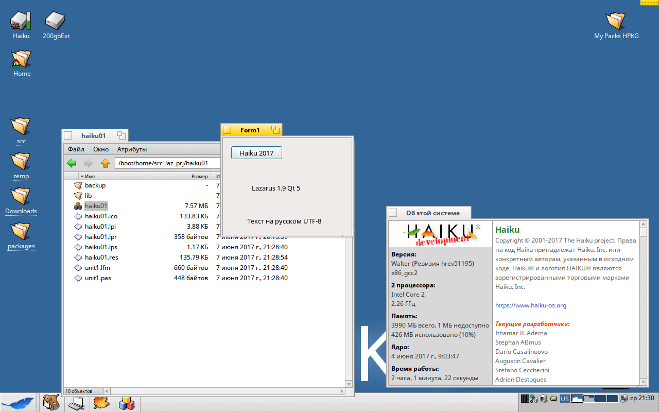Click the Текст на русском UTF-8 label
Screen dimensions: 659x412
coord(284,221)
